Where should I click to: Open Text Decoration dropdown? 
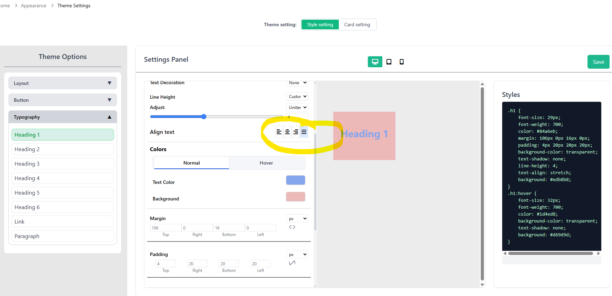(x=297, y=83)
